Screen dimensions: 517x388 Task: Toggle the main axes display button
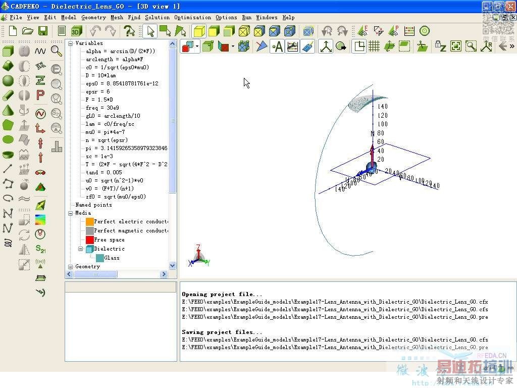pos(326,46)
